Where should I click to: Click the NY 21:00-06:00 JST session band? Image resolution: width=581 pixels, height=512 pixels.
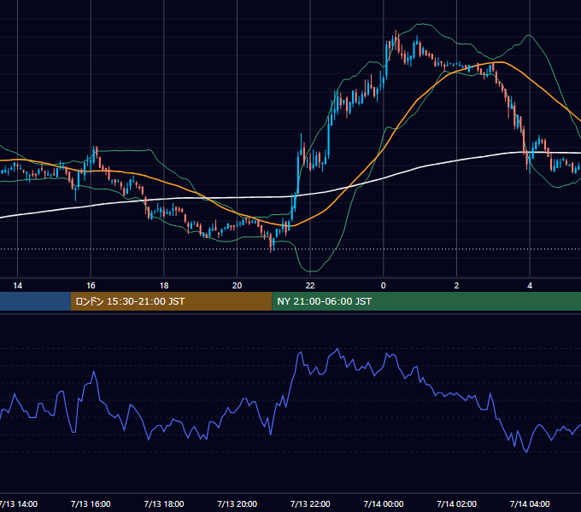(x=426, y=301)
